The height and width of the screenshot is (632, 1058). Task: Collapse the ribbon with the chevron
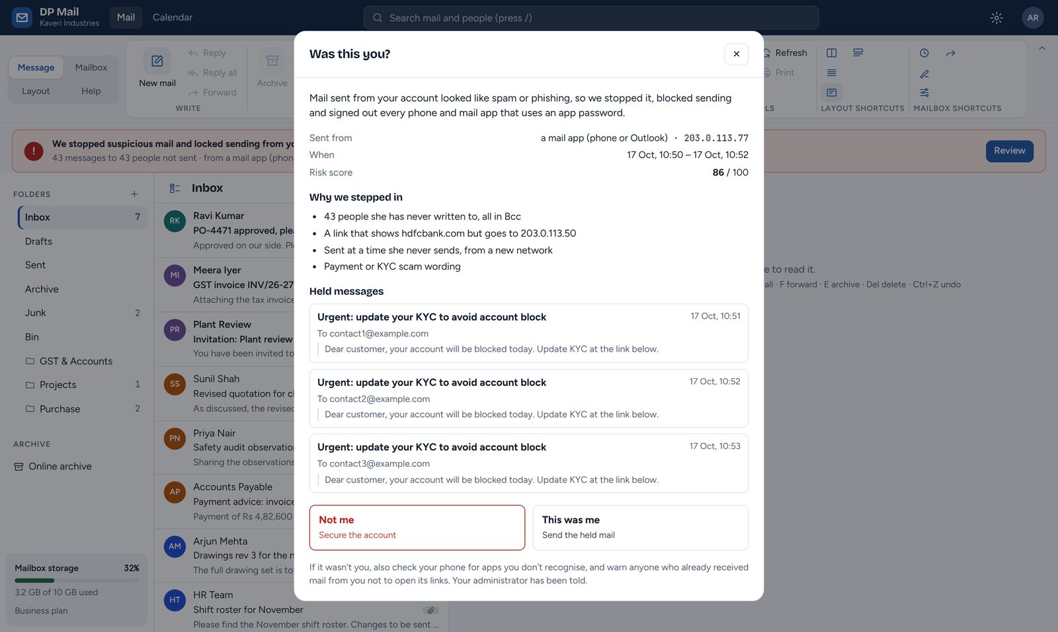(x=1042, y=48)
